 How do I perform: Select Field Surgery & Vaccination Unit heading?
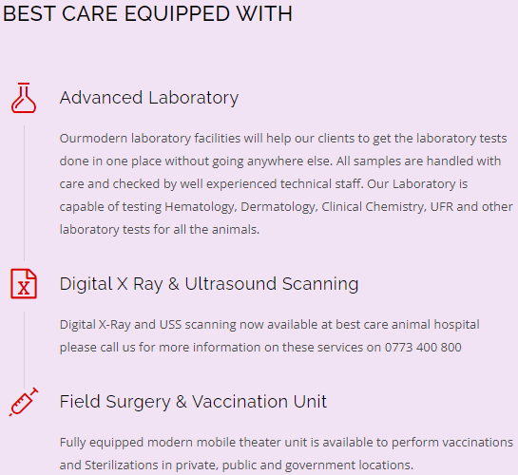[193, 402]
